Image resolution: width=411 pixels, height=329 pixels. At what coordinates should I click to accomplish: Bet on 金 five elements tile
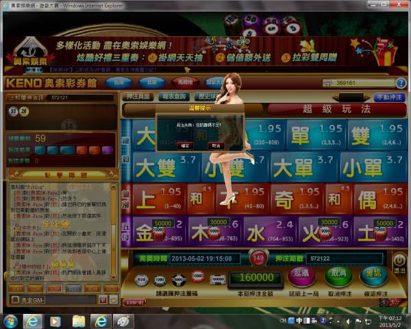tap(160, 232)
